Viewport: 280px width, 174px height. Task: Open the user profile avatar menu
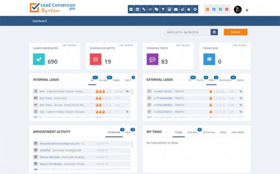[x=238, y=9]
